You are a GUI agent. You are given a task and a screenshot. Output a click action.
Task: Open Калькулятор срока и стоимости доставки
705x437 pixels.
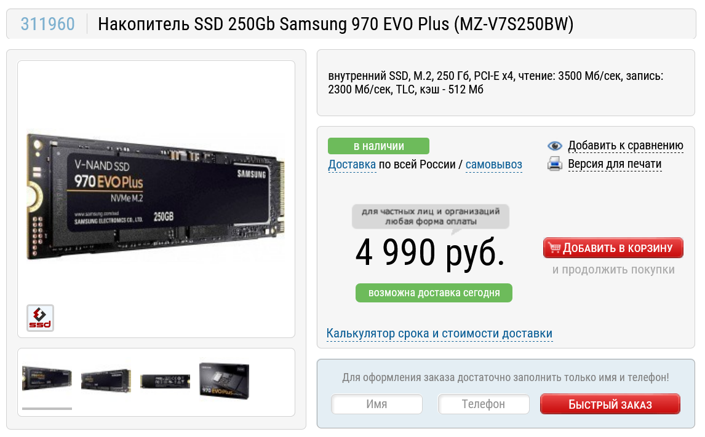click(x=439, y=333)
